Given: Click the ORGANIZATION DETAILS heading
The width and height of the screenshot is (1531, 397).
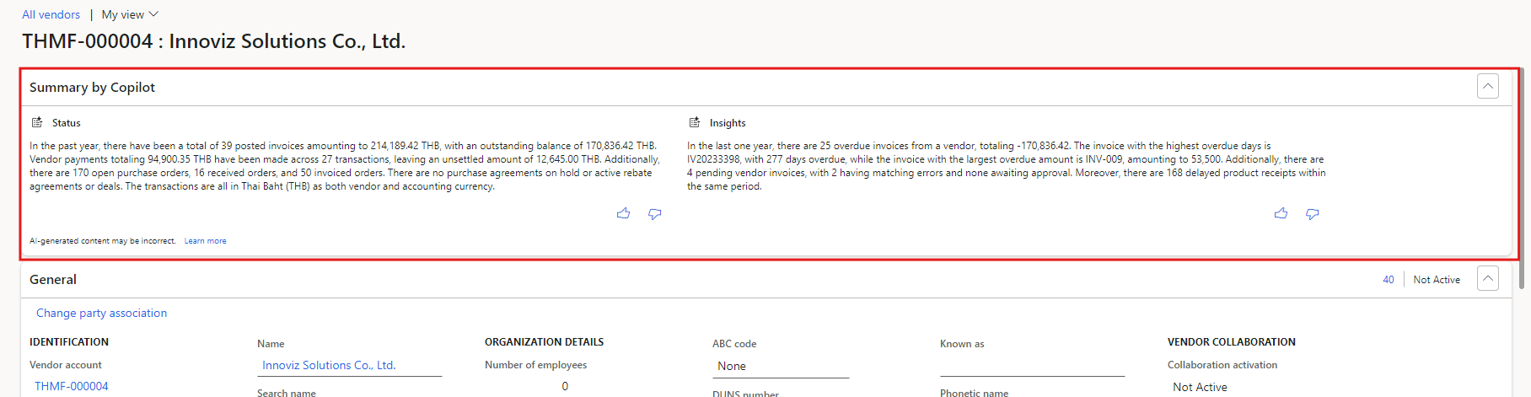Looking at the screenshot, I should point(544,342).
